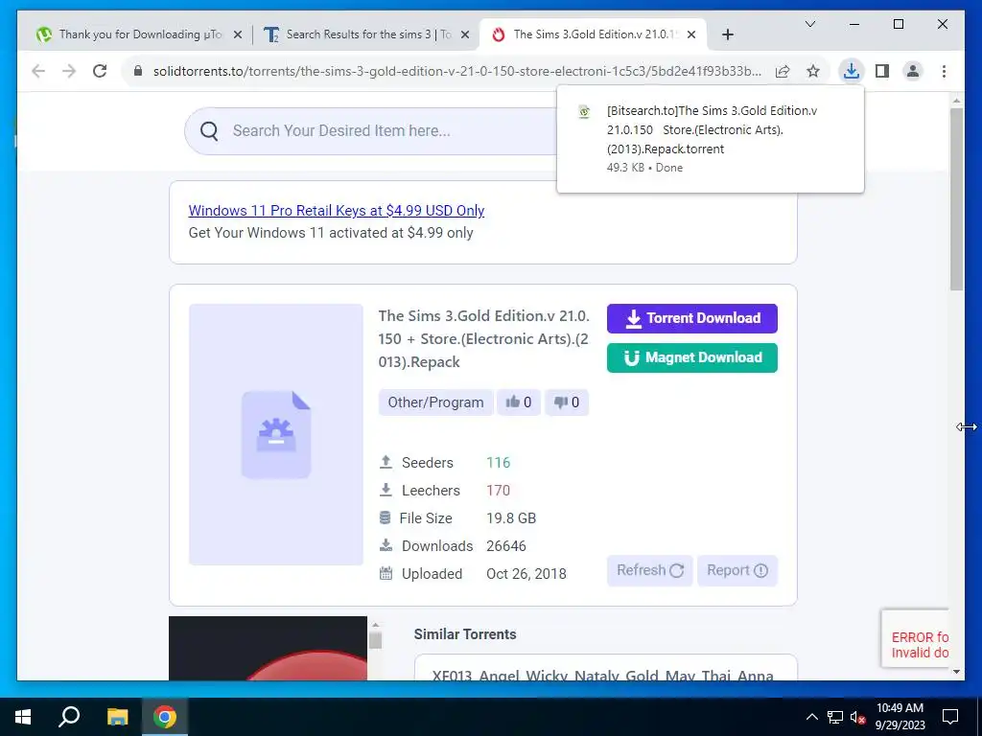Click the thumbs down vote button
The width and height of the screenshot is (982, 736).
pos(566,402)
